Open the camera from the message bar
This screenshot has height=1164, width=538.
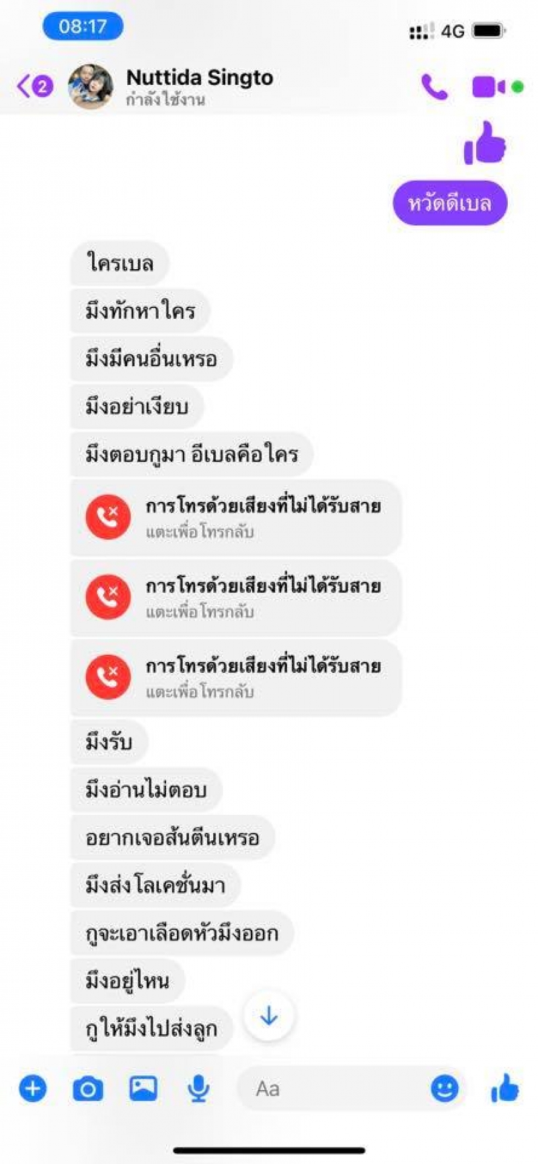click(x=88, y=1088)
